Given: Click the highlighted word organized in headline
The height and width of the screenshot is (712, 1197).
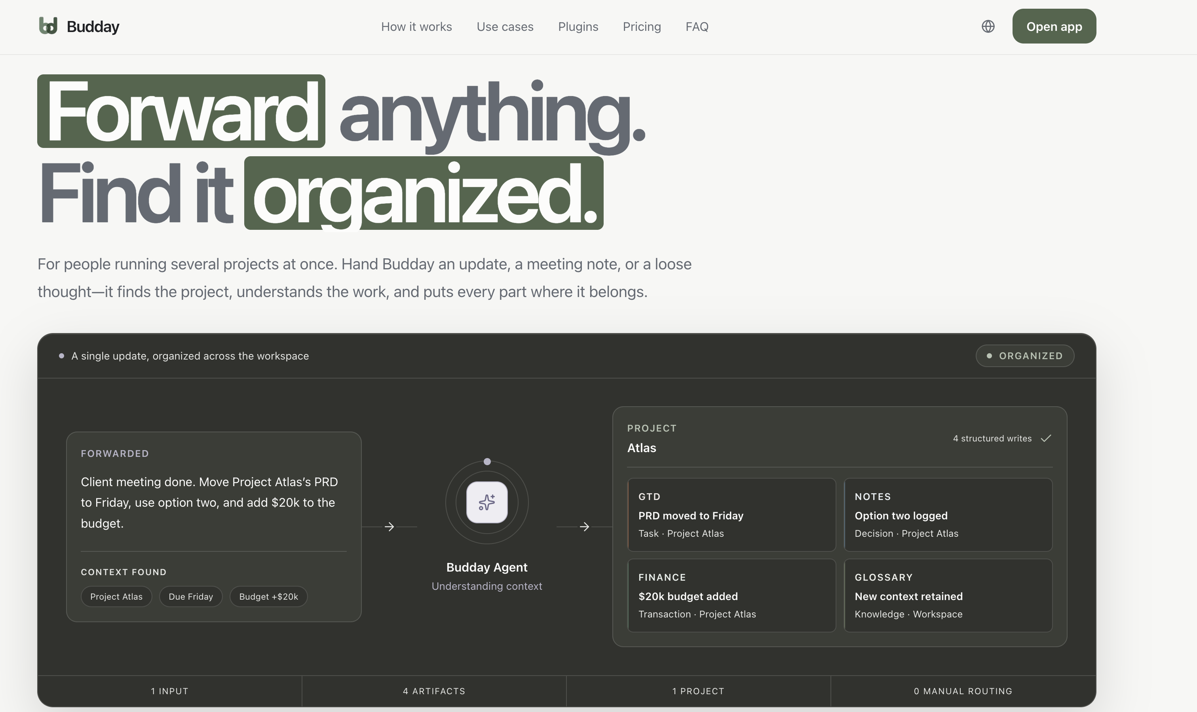Looking at the screenshot, I should 424,193.
